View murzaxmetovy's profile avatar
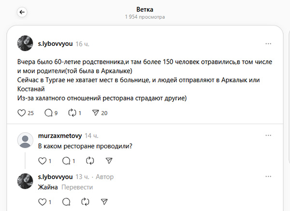Viewport: 290px width, 211px height. coord(25,140)
